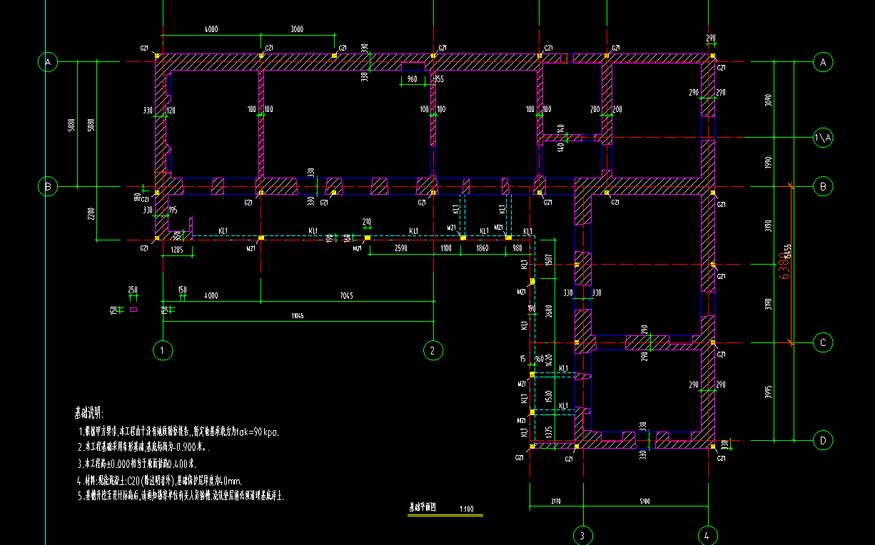Select the 7045 dimension text

tap(347, 296)
